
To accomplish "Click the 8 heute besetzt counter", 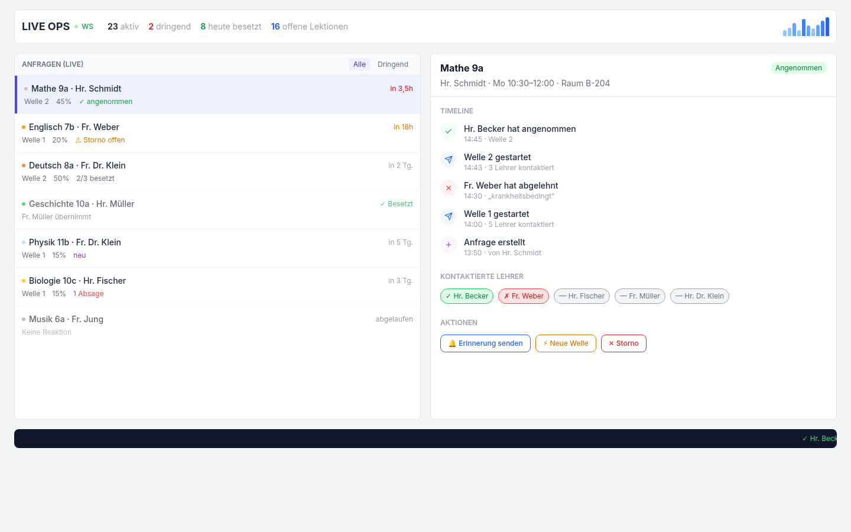I will click(x=231, y=27).
